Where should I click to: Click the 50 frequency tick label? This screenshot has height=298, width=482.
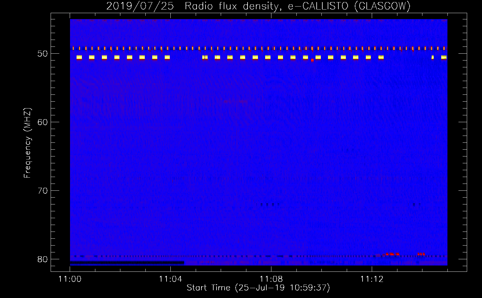(43, 54)
